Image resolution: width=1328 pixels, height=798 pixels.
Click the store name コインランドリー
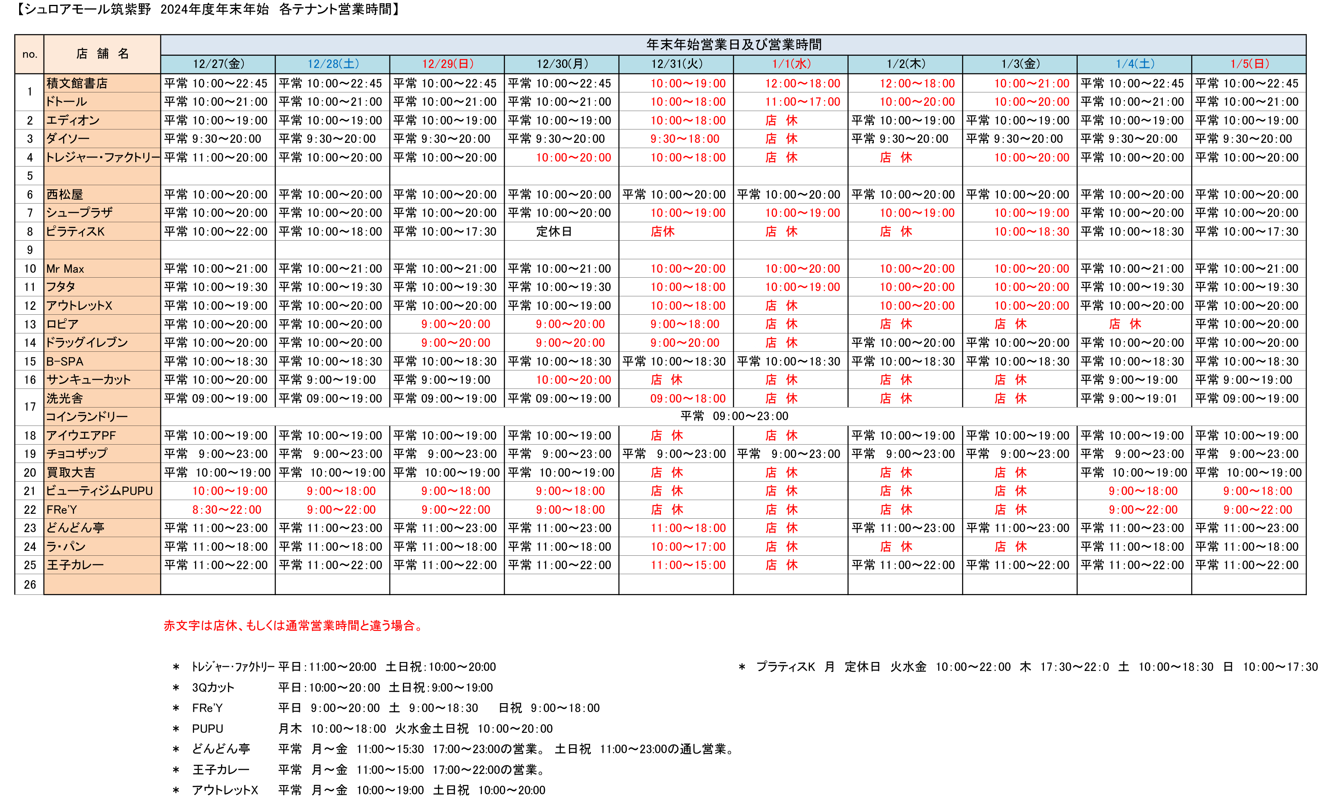pyautogui.click(x=87, y=417)
